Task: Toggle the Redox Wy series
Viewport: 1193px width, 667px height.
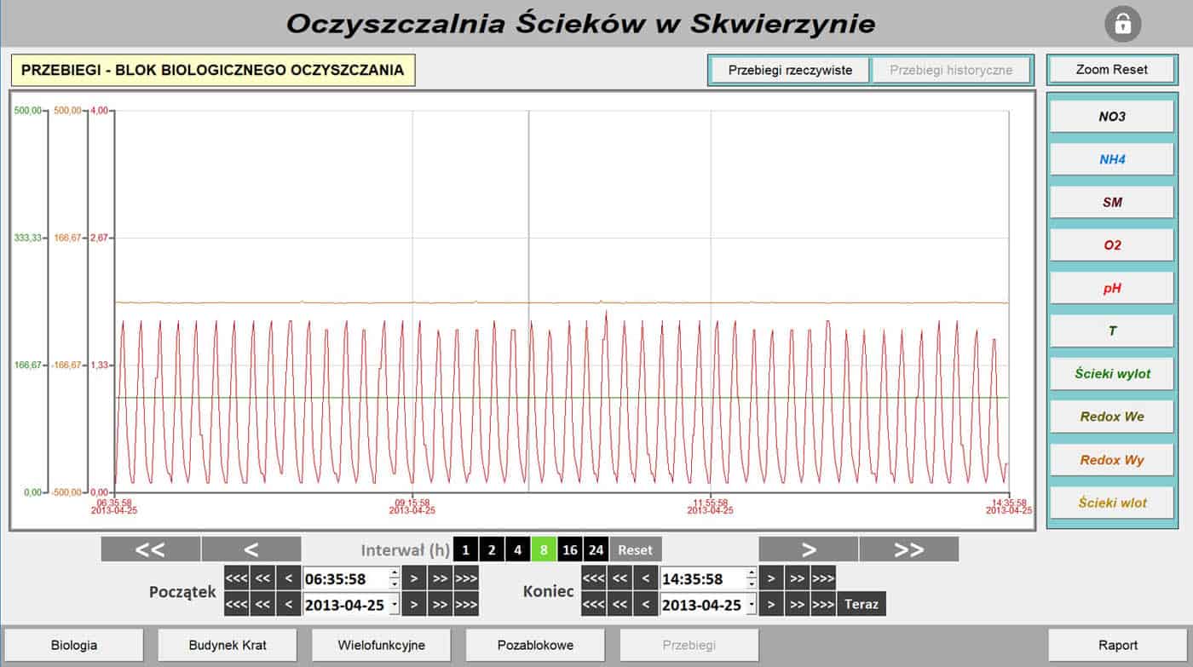Action: coord(1112,460)
